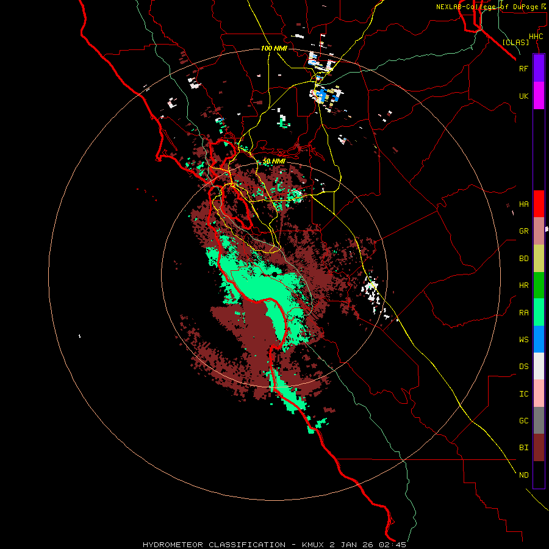Click the [CLAS] units label
Screen dimensions: 549x549
[x=515, y=42]
